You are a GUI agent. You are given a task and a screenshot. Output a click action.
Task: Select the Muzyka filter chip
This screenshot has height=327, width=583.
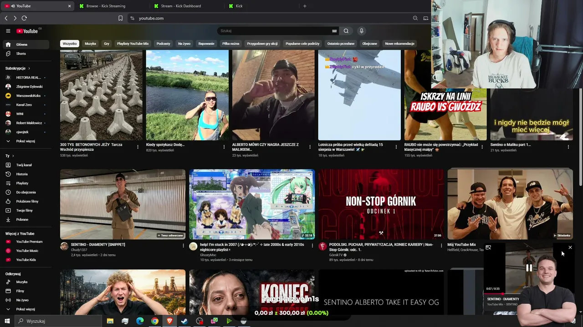(x=90, y=44)
